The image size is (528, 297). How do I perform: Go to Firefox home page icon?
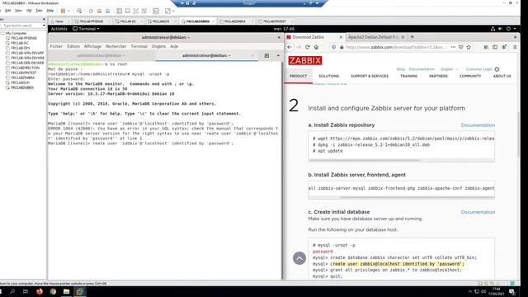coord(316,47)
